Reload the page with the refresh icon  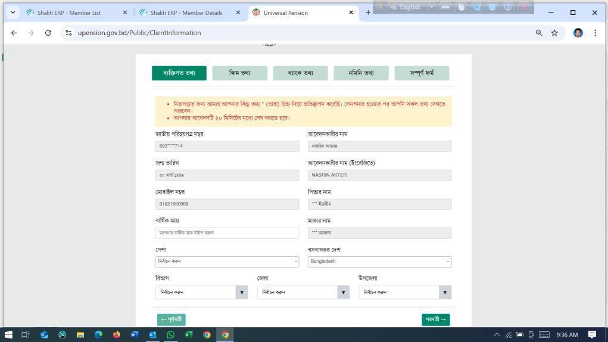[x=48, y=33]
